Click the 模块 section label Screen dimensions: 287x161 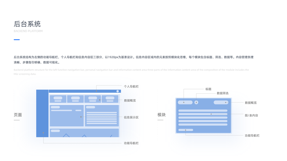tap(161, 115)
